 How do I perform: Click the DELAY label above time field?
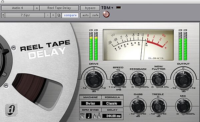pos(112,110)
